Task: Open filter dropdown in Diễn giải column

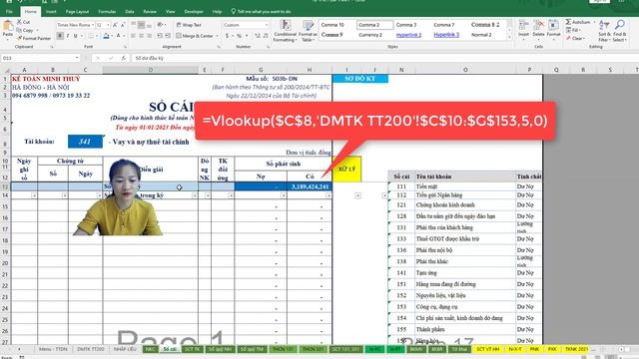Action: [x=195, y=195]
